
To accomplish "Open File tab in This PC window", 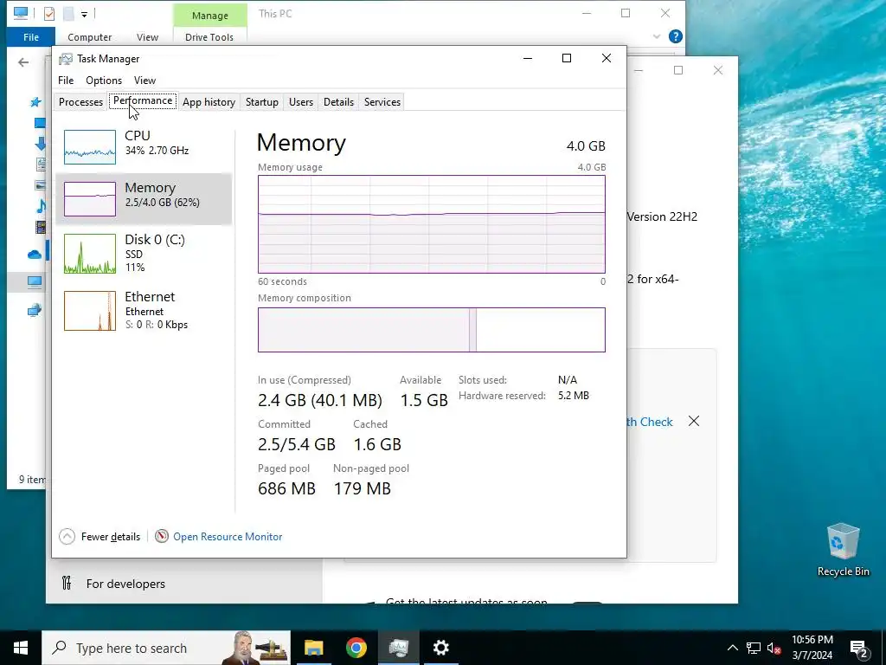I will (31, 37).
